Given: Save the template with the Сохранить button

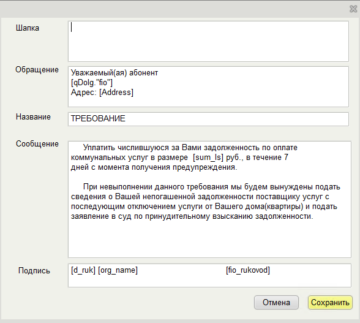Looking at the screenshot, I should (330, 303).
